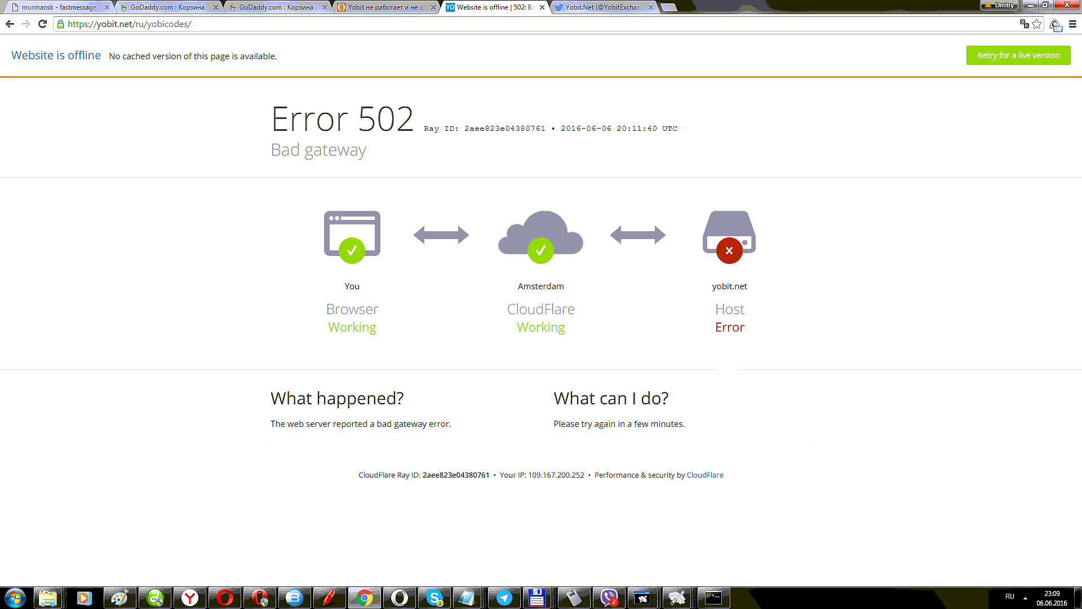Go back to previous page
Viewport: 1082px width, 609px height.
(x=10, y=24)
